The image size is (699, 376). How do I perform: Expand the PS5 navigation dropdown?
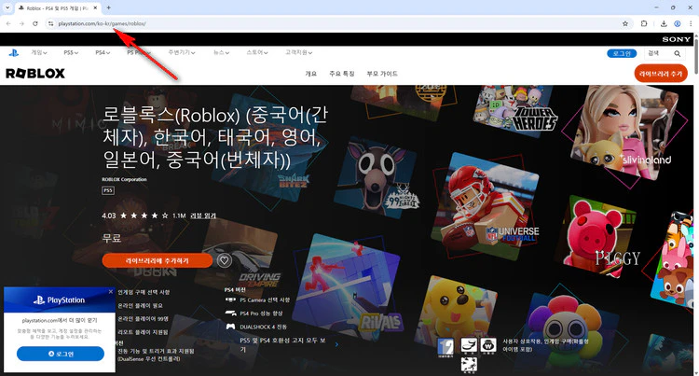tap(72, 53)
